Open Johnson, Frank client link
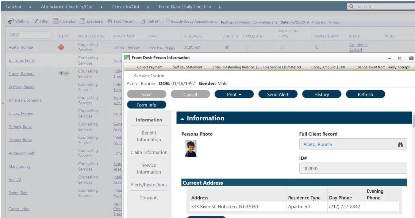Image resolution: width=415 pixels, height=218 pixels. 21,60
